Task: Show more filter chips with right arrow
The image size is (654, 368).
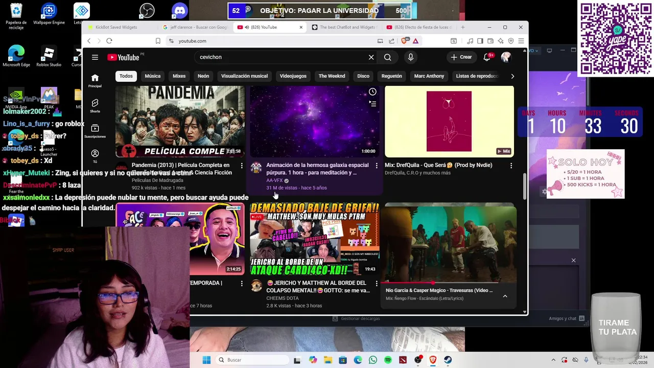Action: coord(512,76)
